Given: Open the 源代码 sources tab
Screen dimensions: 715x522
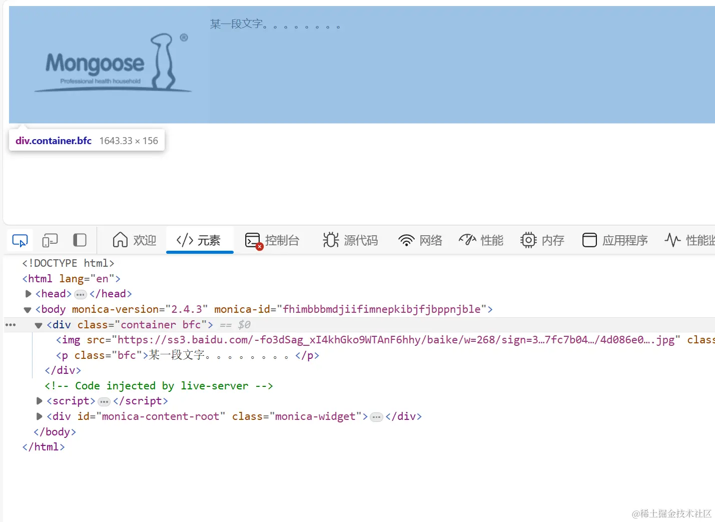Looking at the screenshot, I should [350, 241].
